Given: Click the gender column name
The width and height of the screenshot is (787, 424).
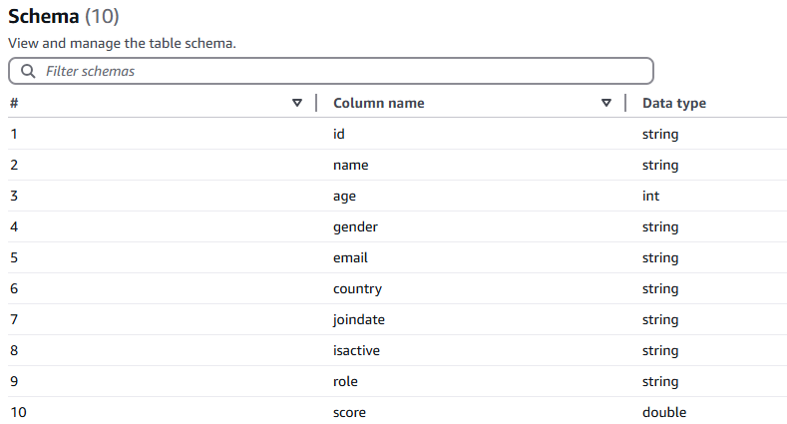Looking at the screenshot, I should [355, 226].
